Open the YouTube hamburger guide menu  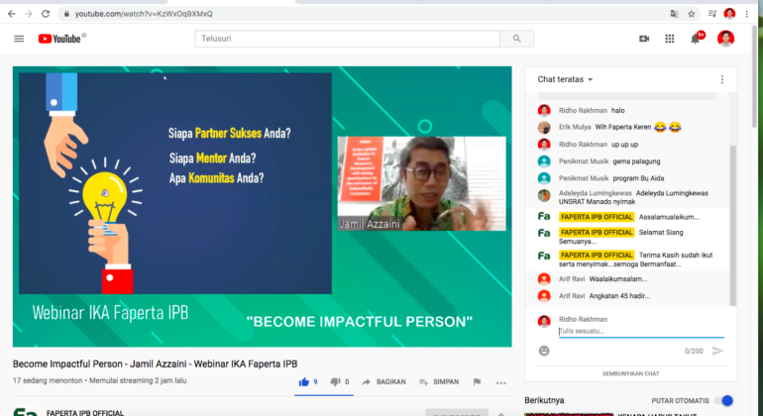19,39
